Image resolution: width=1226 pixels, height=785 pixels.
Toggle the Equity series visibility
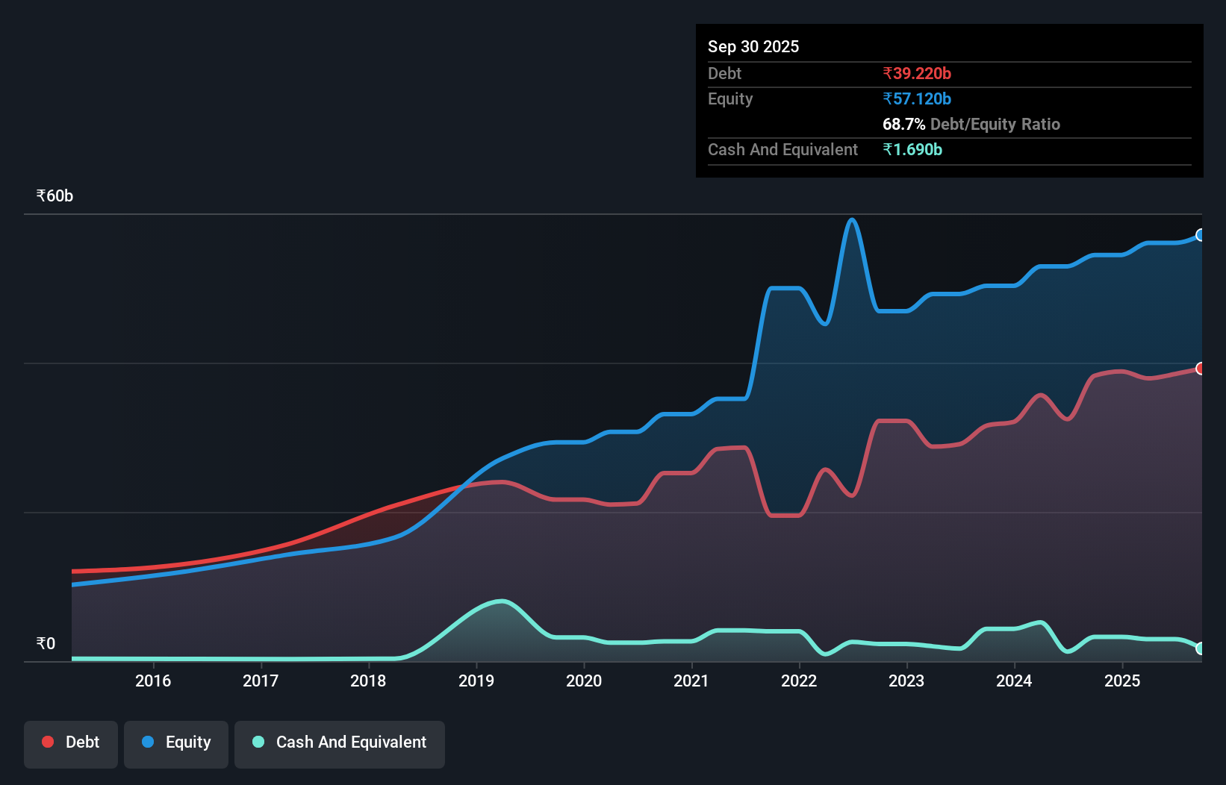point(175,742)
